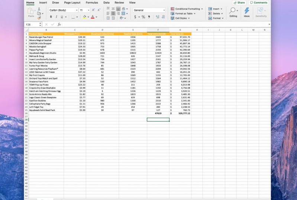Select cell Ravensburger Paw Patrol
297x200 pixels.
[46, 37]
